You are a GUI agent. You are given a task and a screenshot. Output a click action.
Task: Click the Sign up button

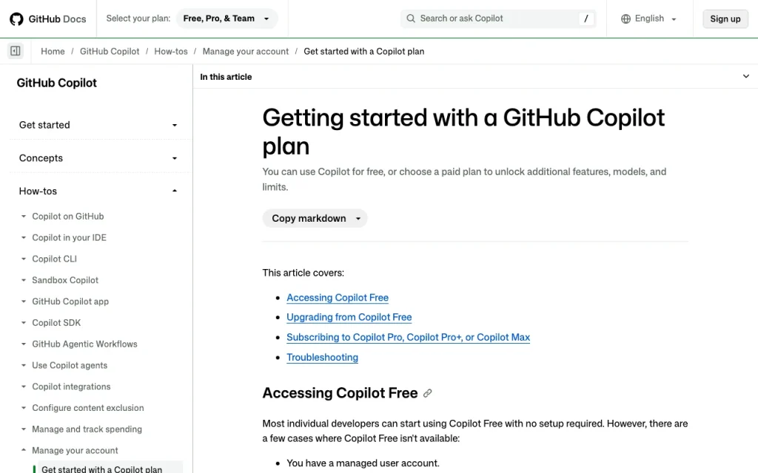point(725,18)
